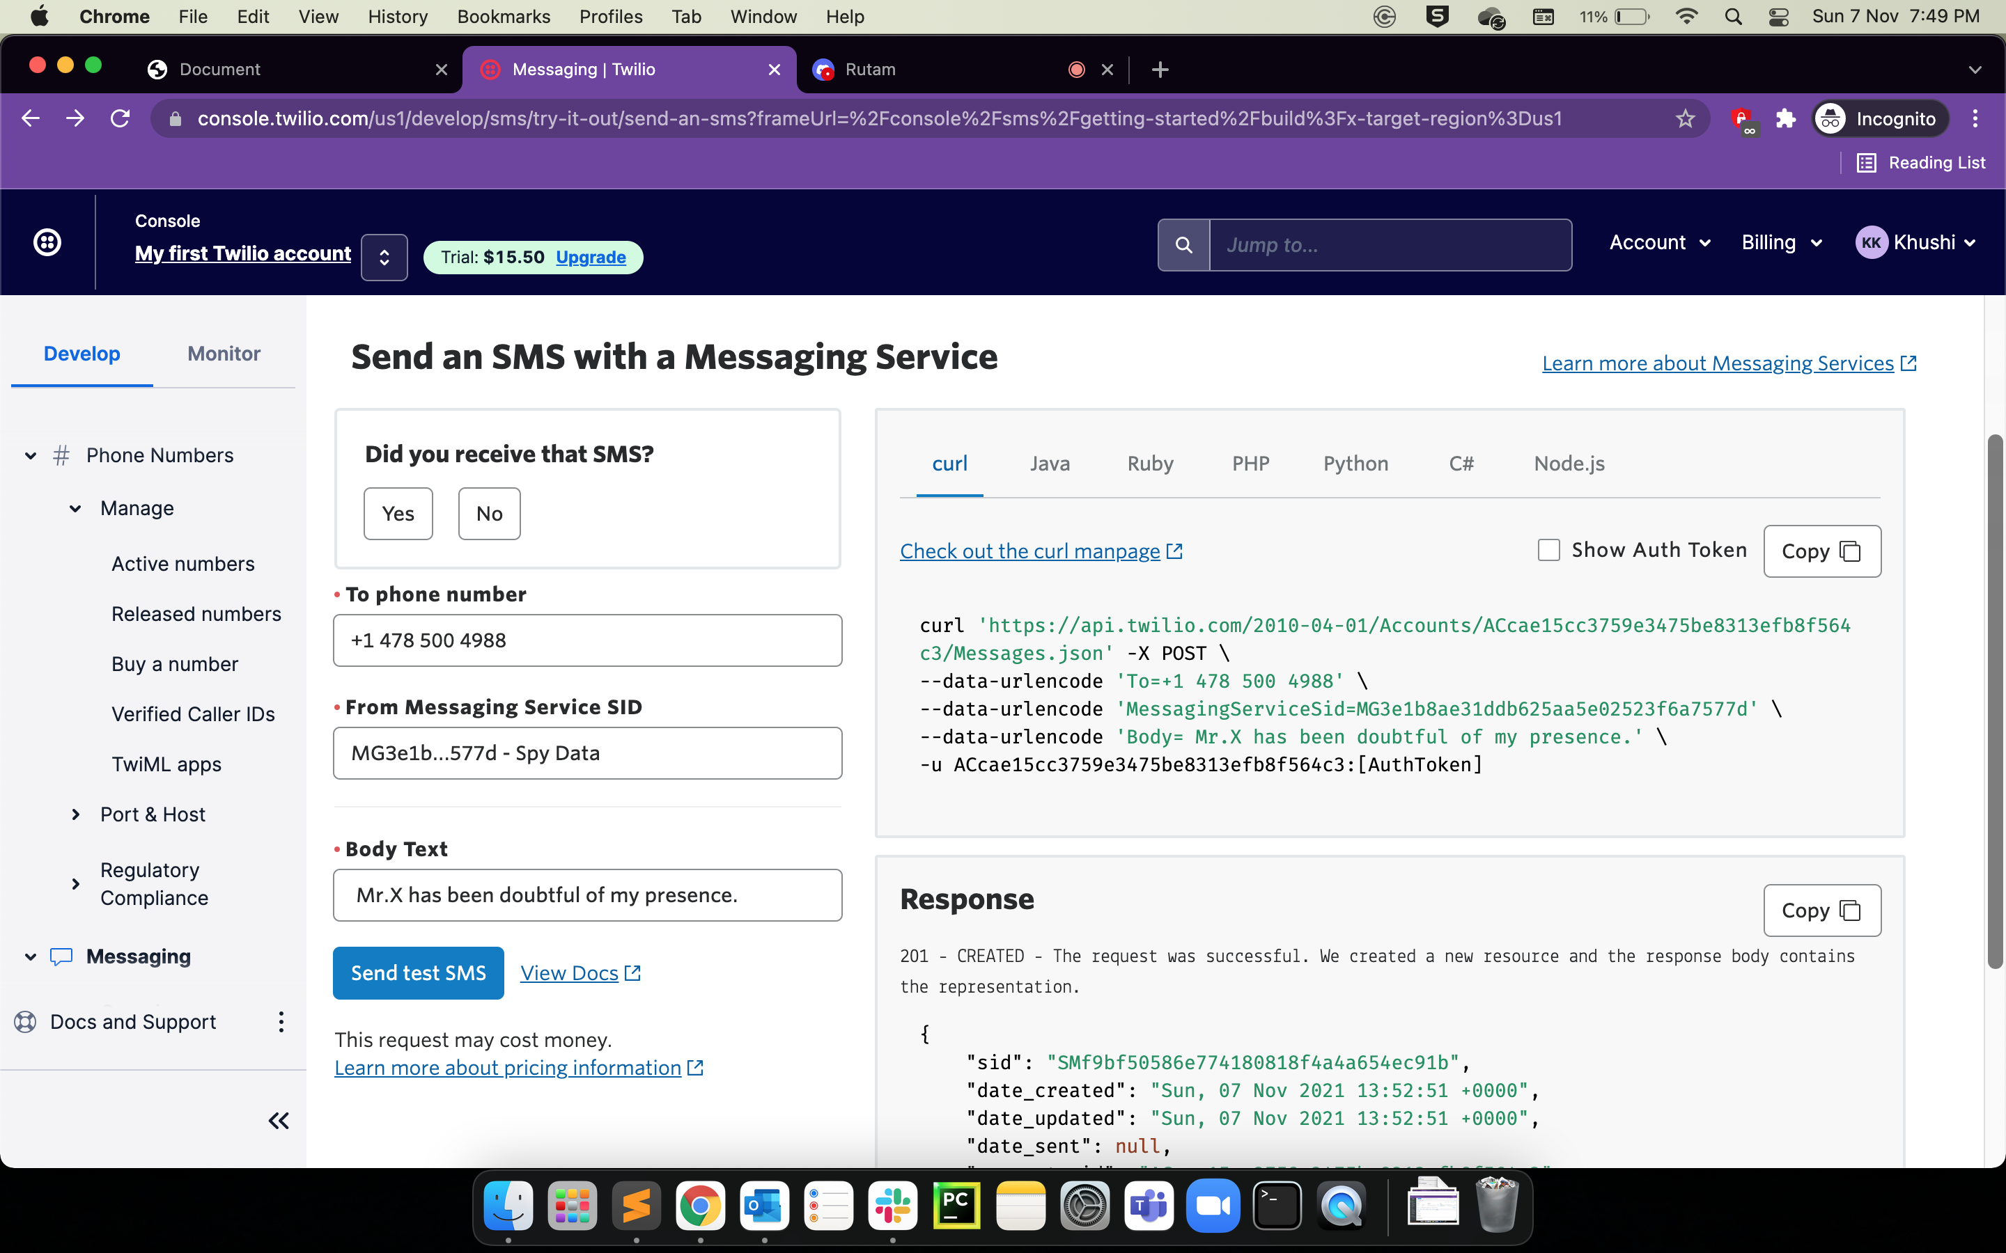
Task: Expand the Billing dropdown menu
Action: [1780, 243]
